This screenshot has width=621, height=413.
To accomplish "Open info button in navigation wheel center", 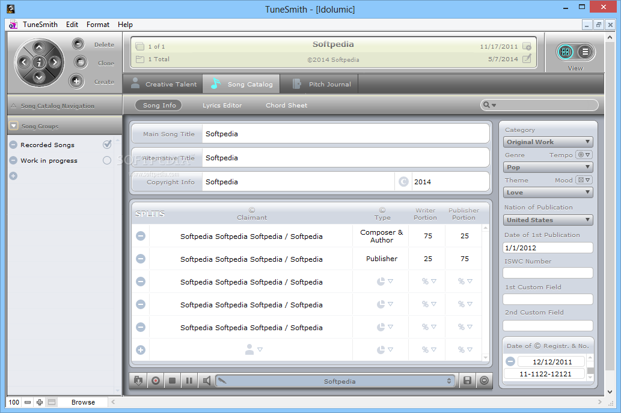I will pyautogui.click(x=39, y=62).
